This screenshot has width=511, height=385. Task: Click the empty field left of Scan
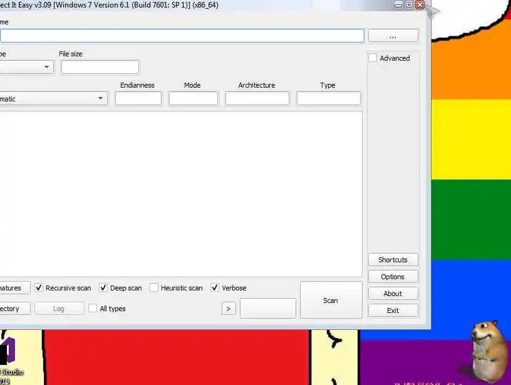click(x=268, y=308)
